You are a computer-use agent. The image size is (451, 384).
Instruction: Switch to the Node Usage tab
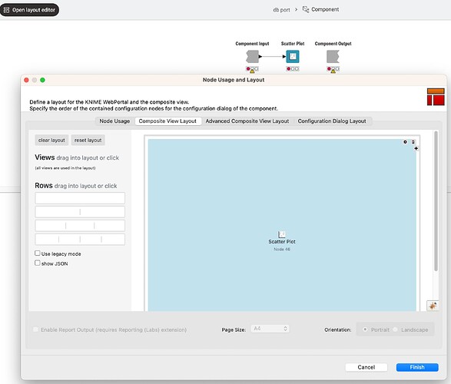114,121
